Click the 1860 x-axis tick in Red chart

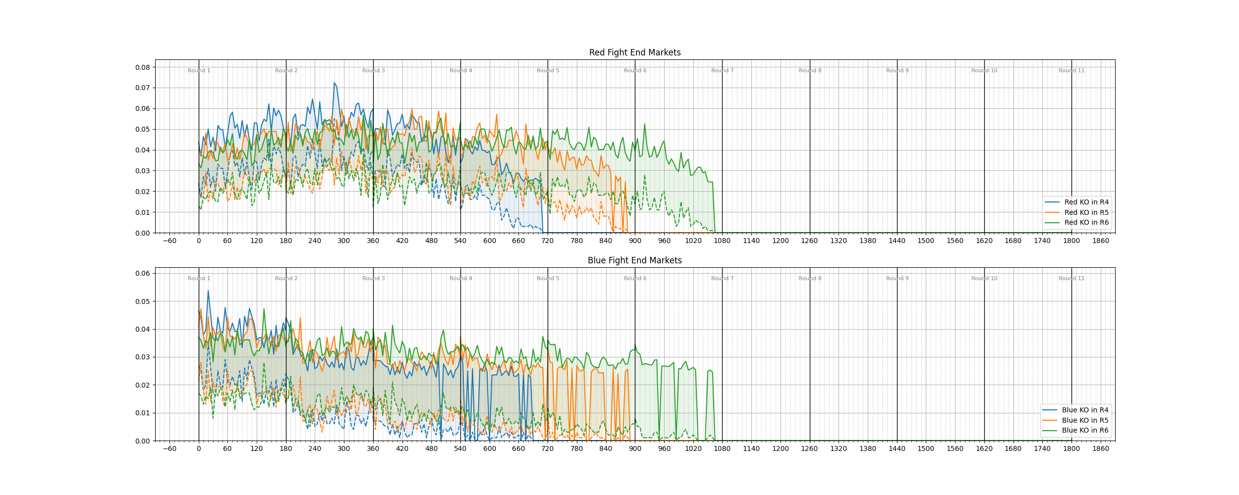[1101, 241]
